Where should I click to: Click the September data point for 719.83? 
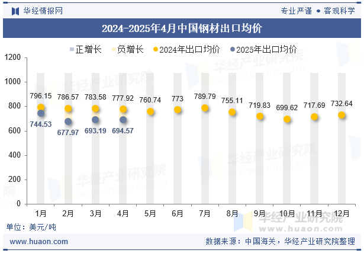260,116
